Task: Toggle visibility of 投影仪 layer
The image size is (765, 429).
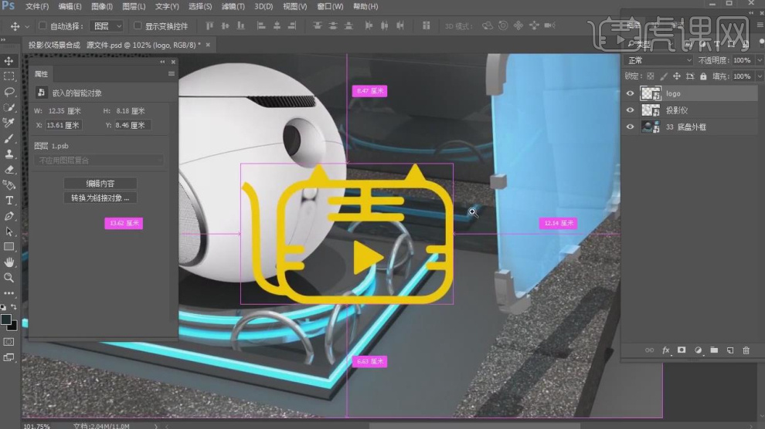Action: (x=631, y=110)
